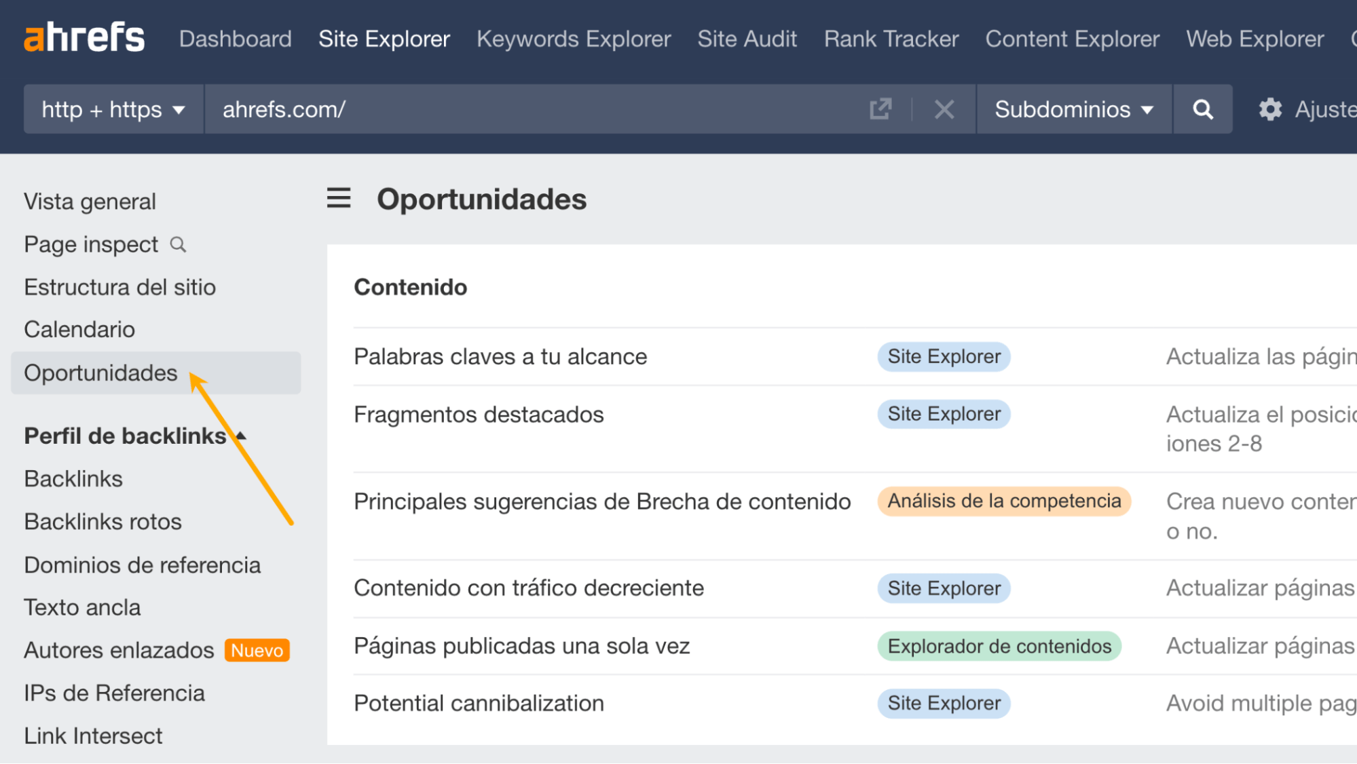Open Contenido con tráfico decreciente
The width and height of the screenshot is (1357, 764).
tap(529, 588)
